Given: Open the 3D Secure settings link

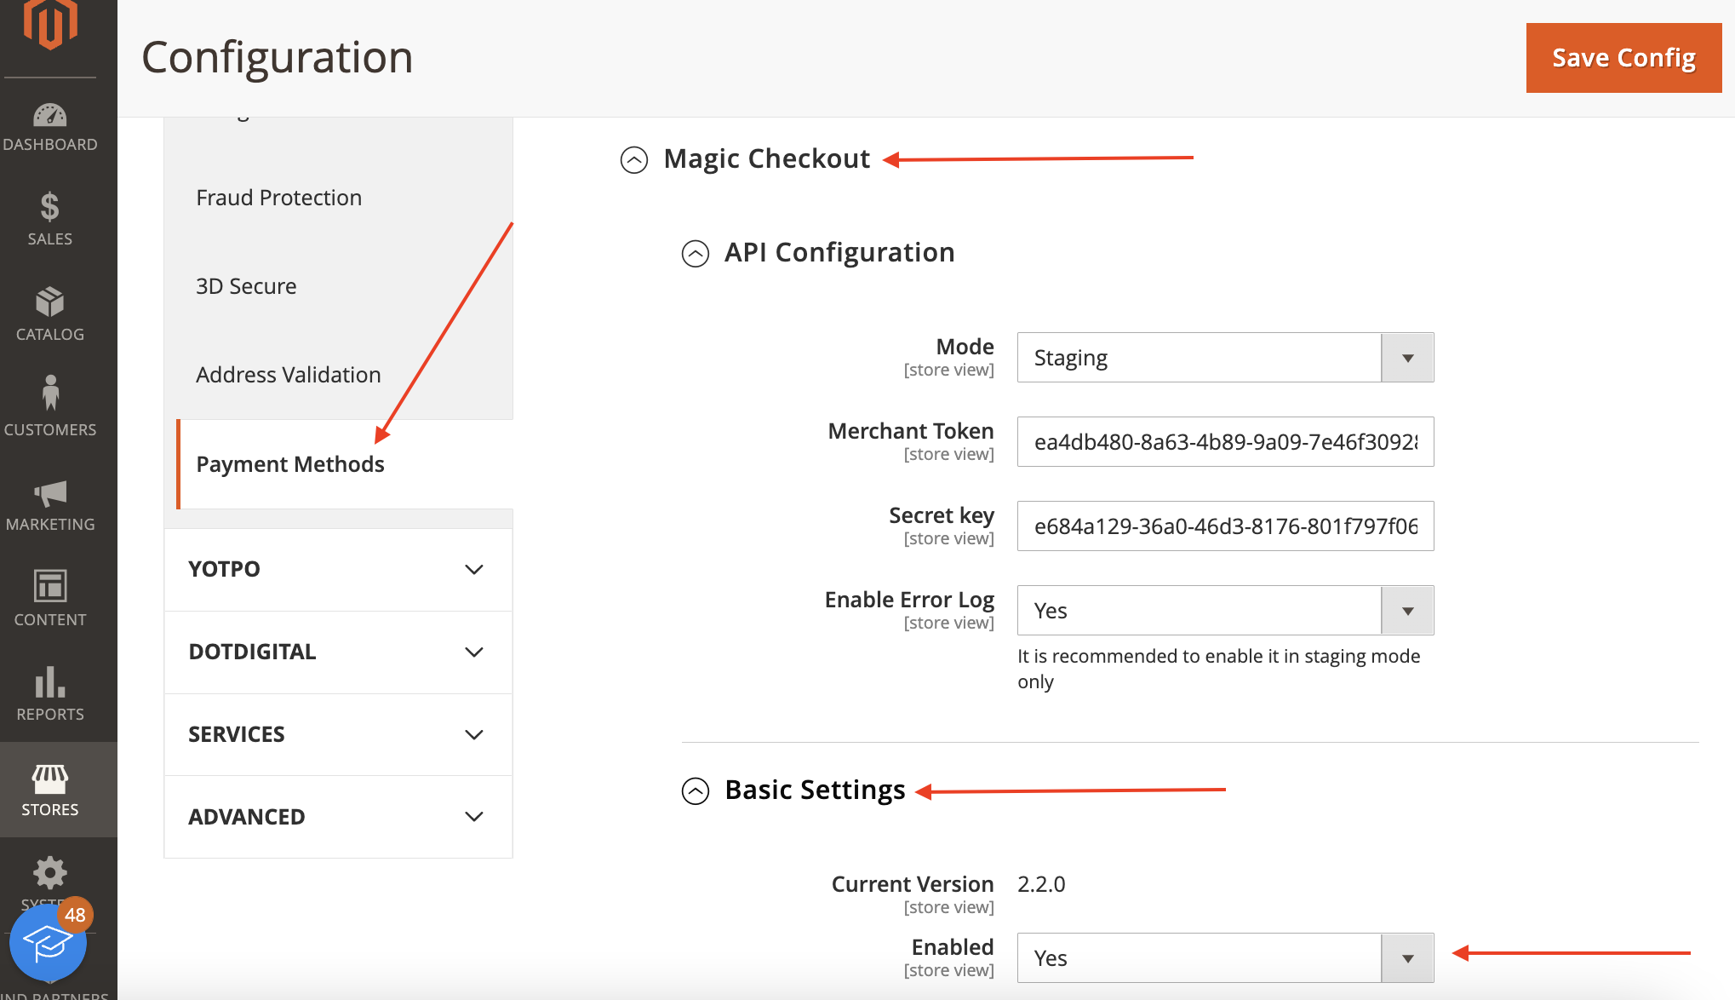Looking at the screenshot, I should click(246, 286).
